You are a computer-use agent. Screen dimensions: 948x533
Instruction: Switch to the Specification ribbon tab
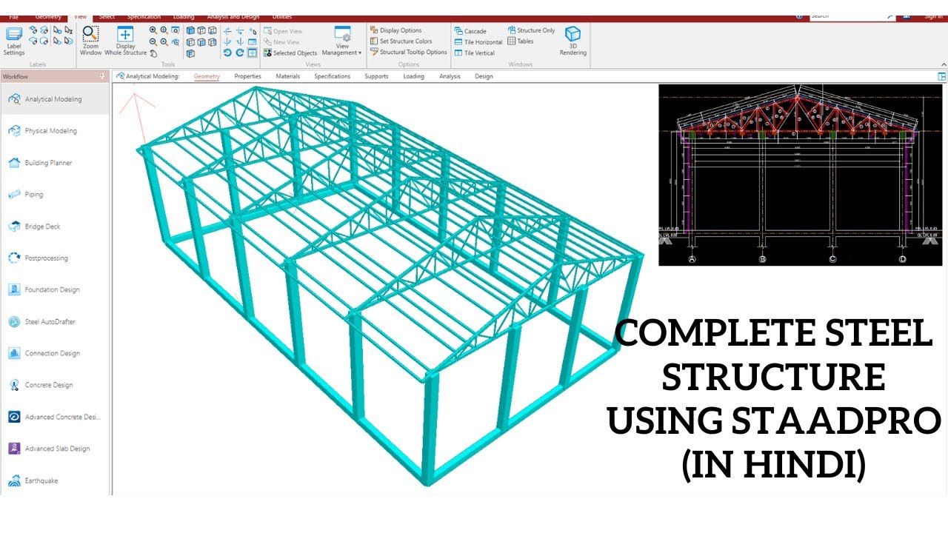click(143, 16)
